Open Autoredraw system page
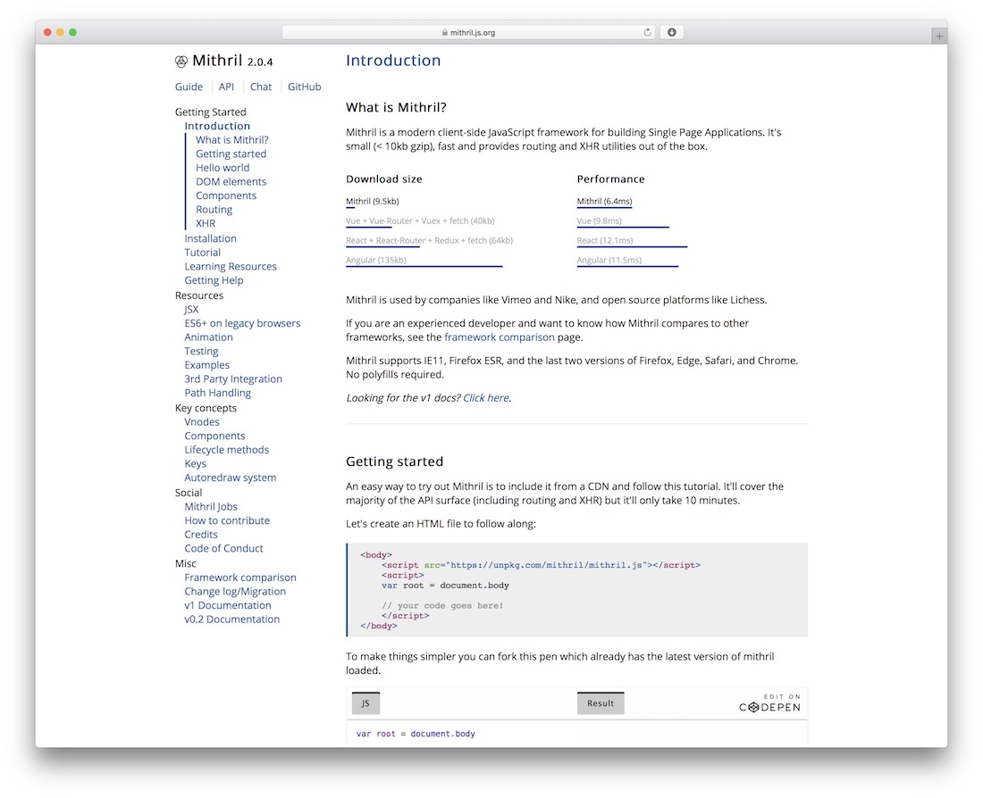Viewport: 983px width, 798px height. pos(230,478)
